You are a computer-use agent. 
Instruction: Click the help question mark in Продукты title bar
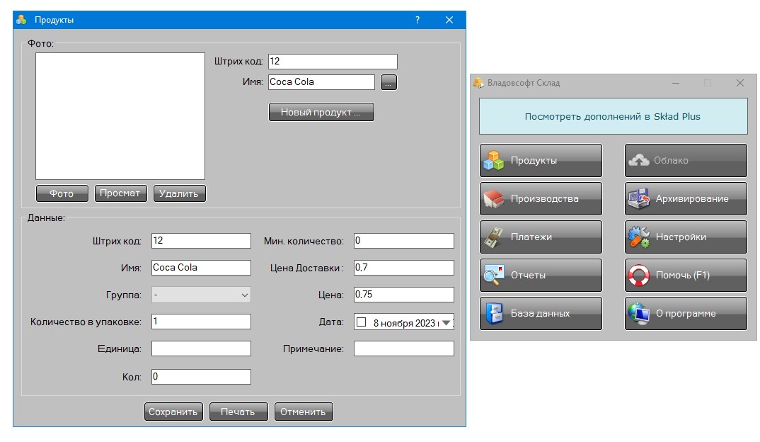[418, 20]
